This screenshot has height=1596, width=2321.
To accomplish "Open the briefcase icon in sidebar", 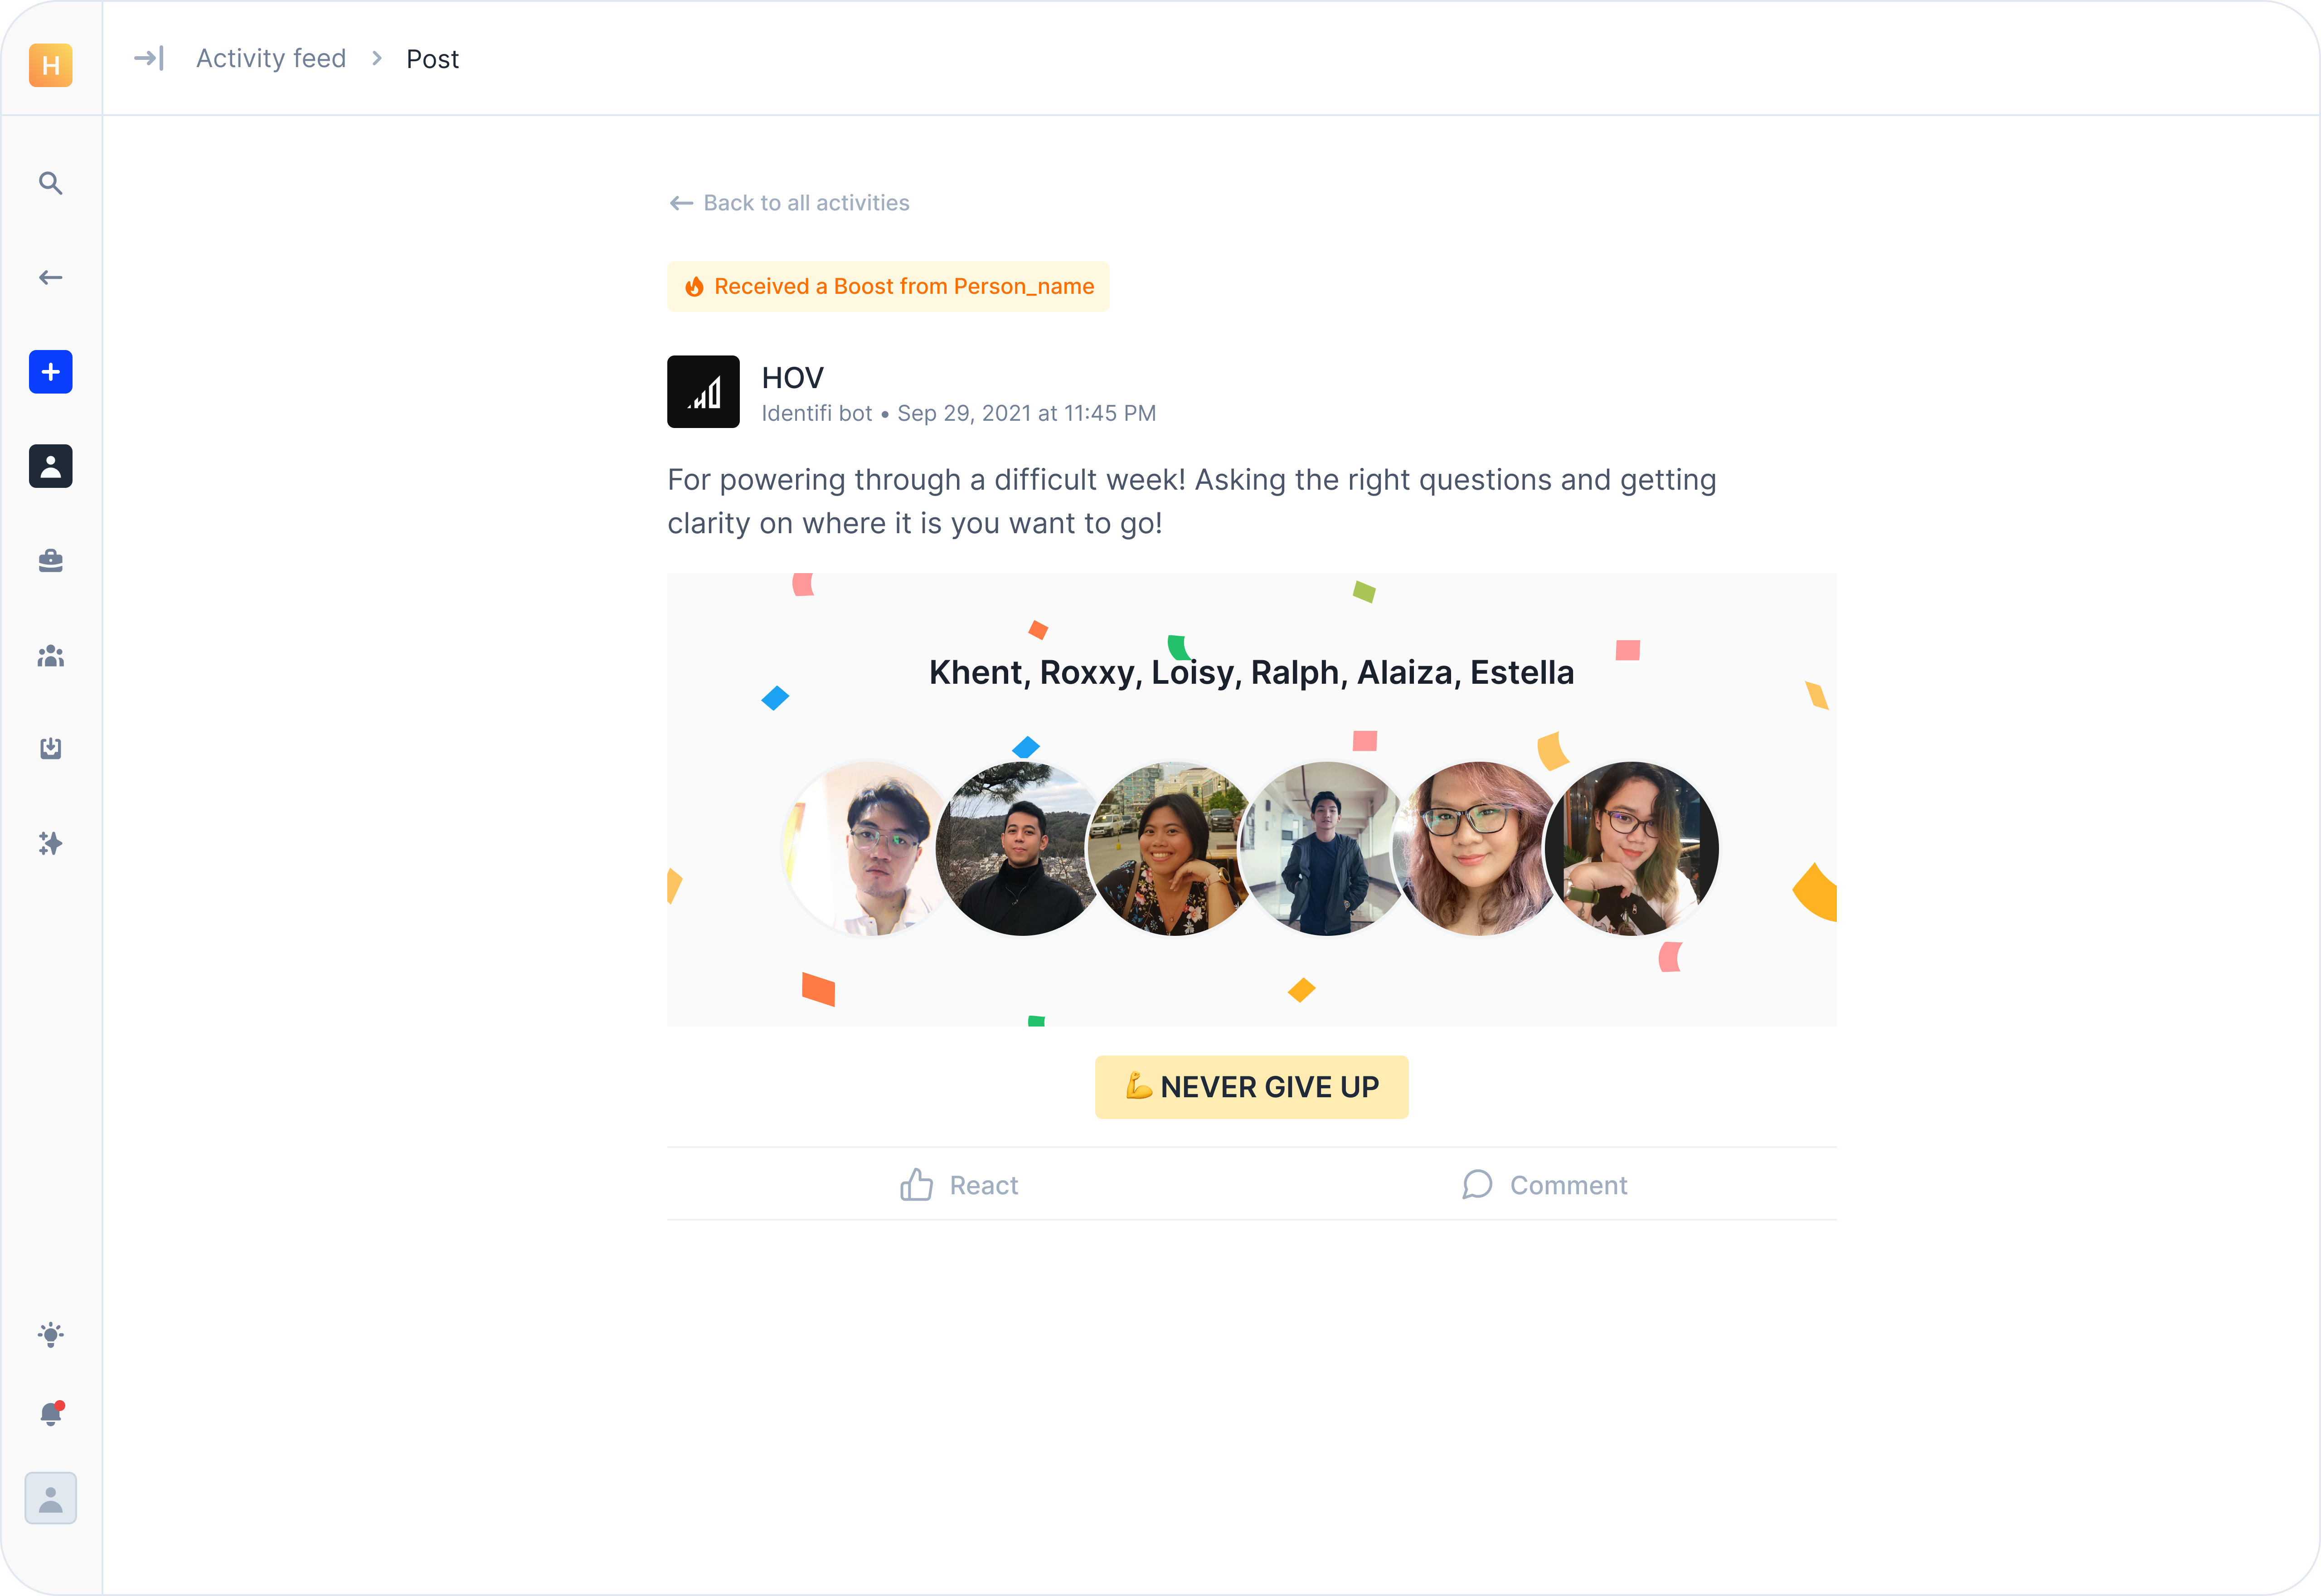I will point(50,560).
